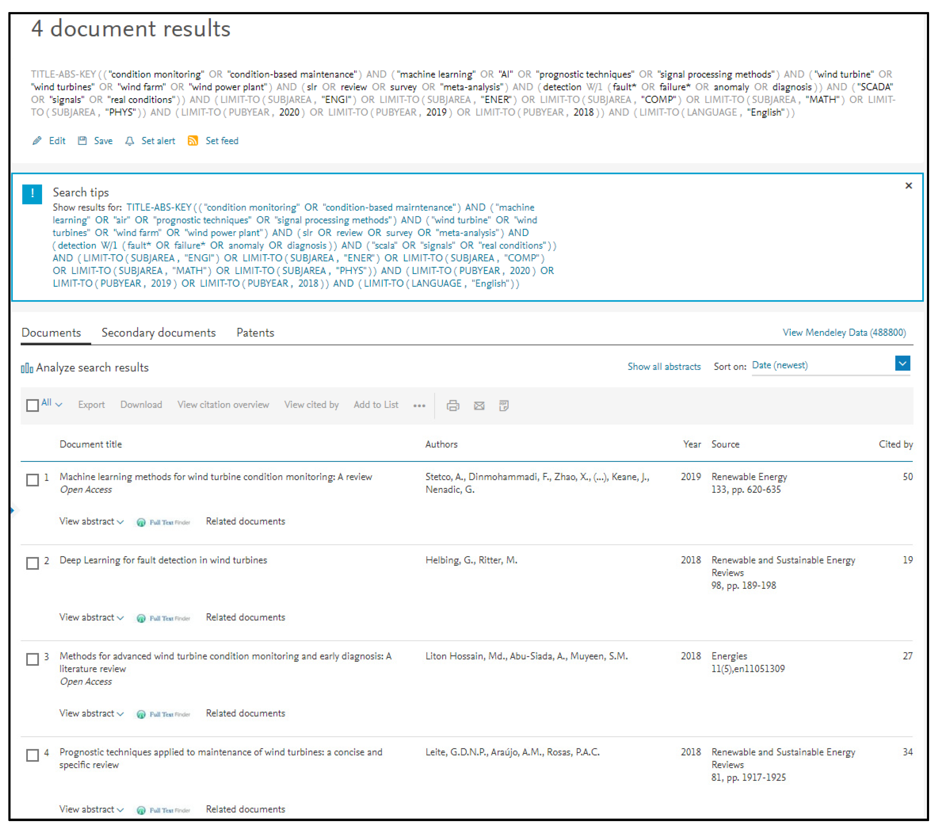The width and height of the screenshot is (939, 831).
Task: Expand View abstract for document 1
Action: pos(91,521)
